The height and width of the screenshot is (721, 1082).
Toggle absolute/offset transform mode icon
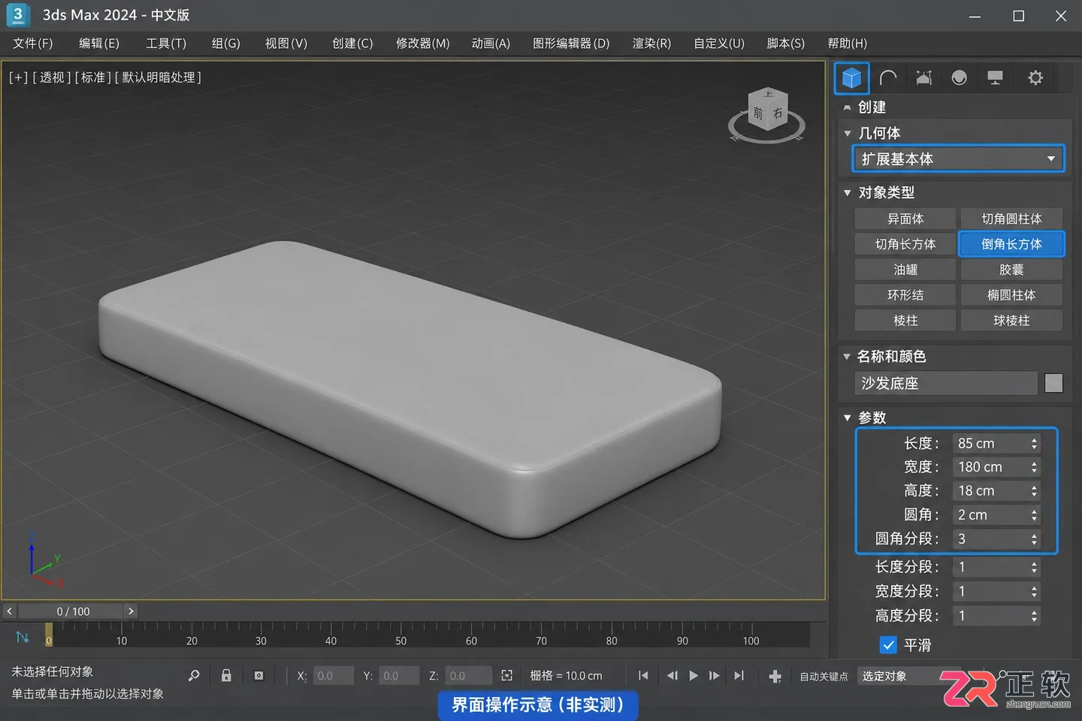point(507,676)
